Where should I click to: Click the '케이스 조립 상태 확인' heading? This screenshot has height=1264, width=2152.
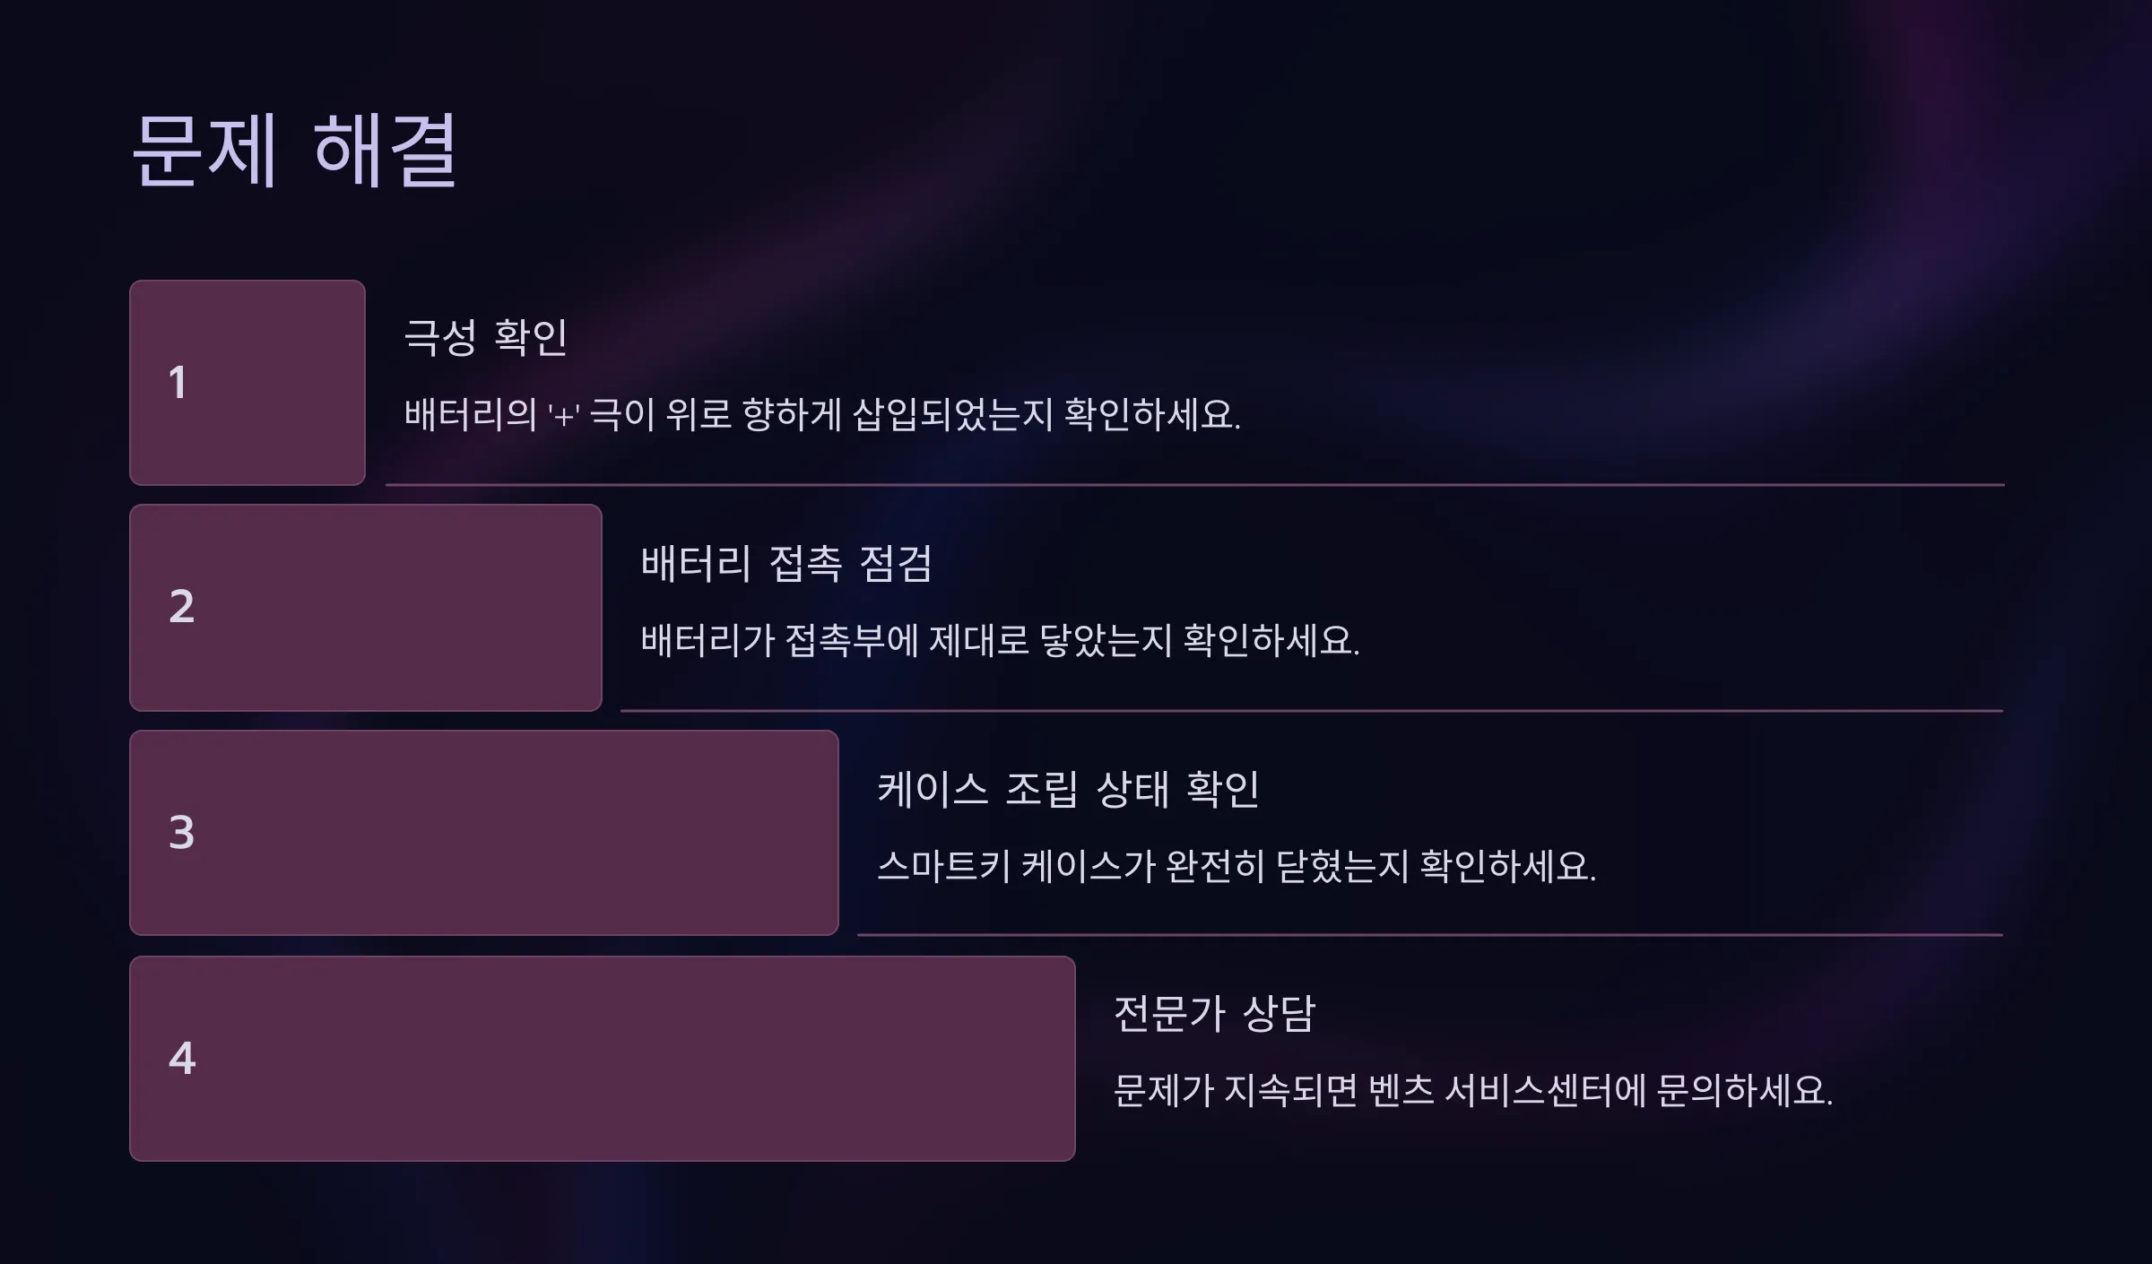(x=1068, y=790)
